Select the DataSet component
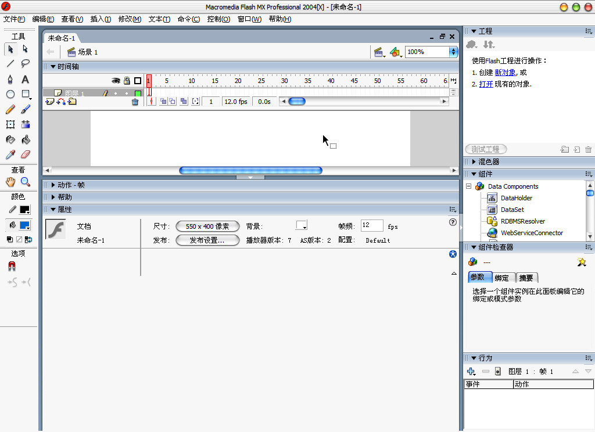This screenshot has width=595, height=432. click(512, 210)
